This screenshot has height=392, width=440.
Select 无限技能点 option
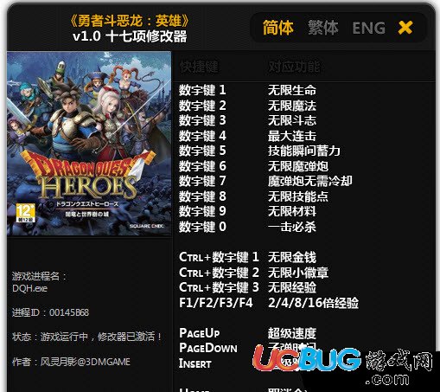[298, 196]
